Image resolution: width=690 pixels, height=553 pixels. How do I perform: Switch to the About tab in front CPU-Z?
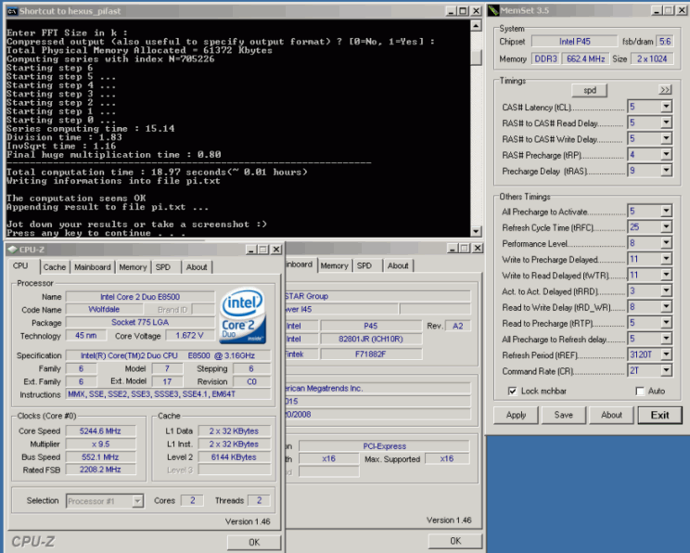(x=197, y=267)
